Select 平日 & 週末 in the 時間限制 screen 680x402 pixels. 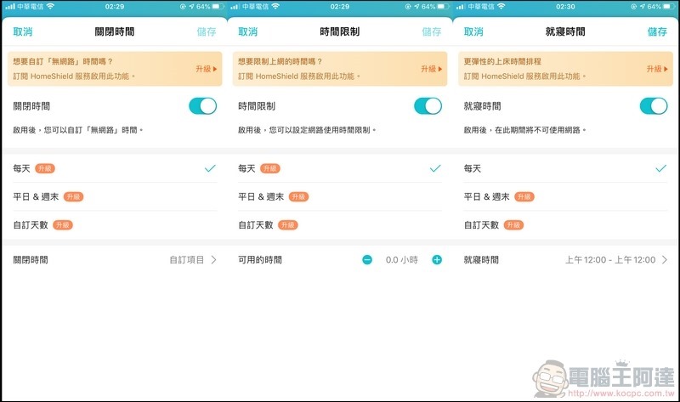[339, 196]
